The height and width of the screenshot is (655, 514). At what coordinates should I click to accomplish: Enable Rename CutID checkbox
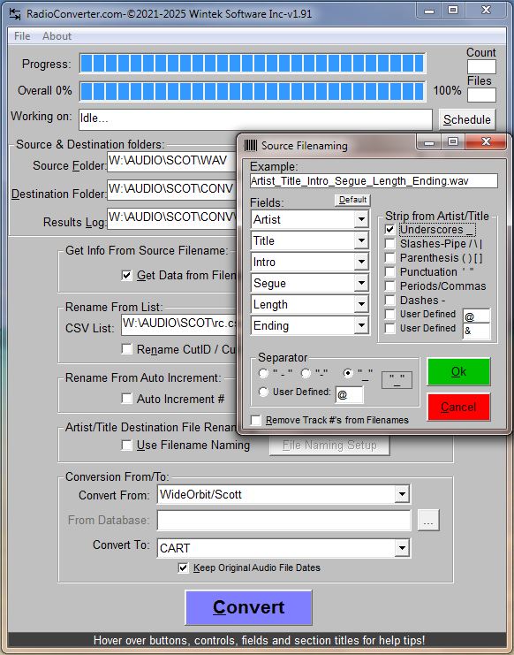[126, 349]
